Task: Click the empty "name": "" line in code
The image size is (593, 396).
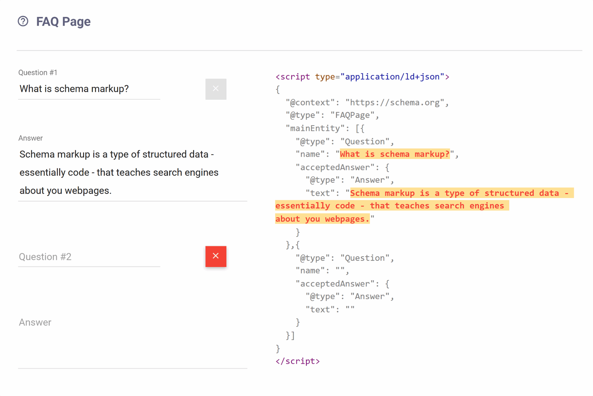Action: [x=322, y=271]
